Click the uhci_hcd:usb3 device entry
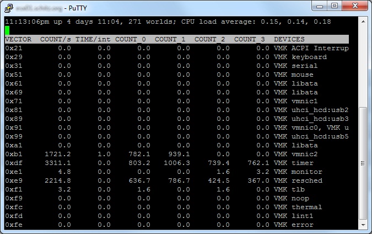Screen dimensions: 372x234 [x=320, y=119]
